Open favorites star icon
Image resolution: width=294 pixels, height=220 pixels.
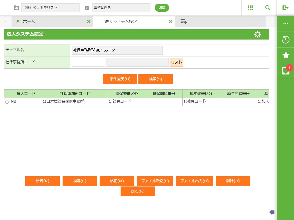point(285,55)
